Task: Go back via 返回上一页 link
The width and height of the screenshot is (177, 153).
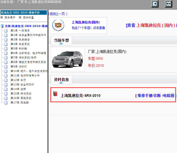Action: pos(58,14)
